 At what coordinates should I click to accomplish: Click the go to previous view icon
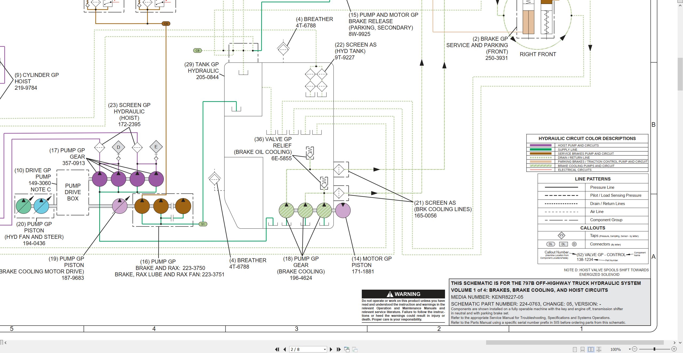coord(347,349)
